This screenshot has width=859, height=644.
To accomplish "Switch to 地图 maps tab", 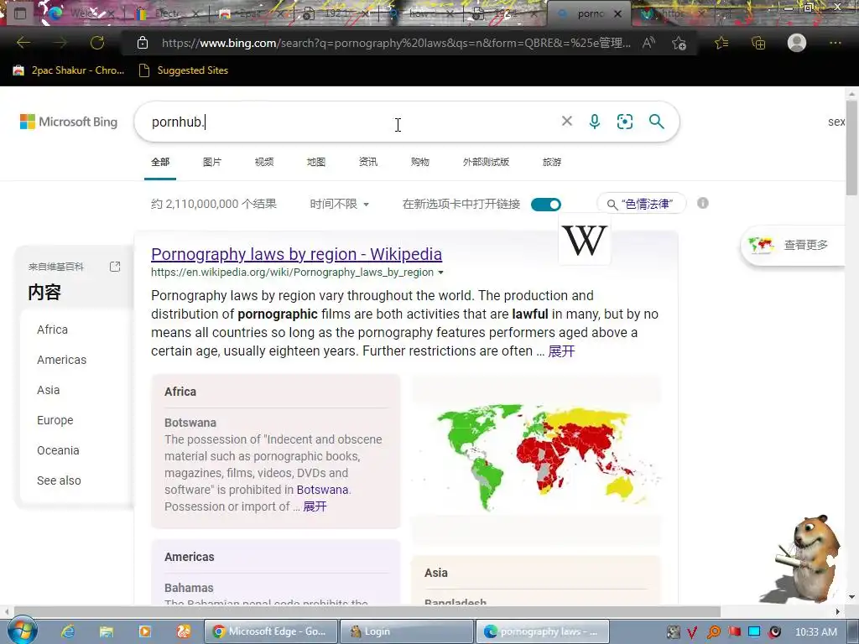I will coord(316,162).
